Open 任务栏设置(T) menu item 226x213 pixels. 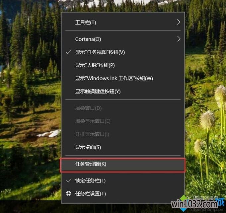coord(123,193)
